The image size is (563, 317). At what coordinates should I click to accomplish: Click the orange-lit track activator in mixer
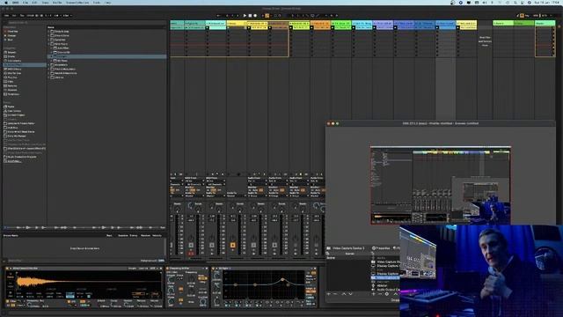tap(232, 245)
